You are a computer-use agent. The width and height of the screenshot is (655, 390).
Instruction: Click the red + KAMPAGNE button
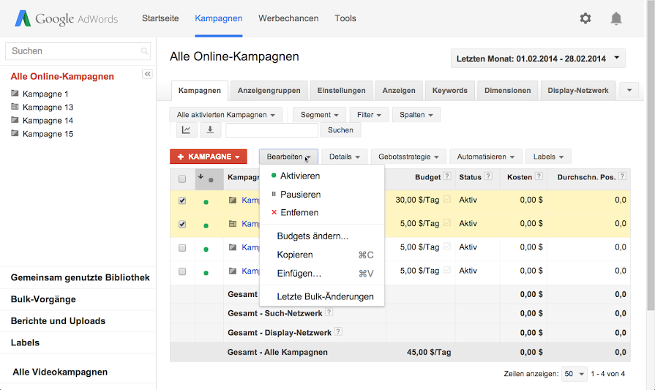pos(209,157)
